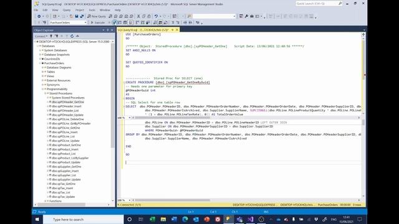Open the available databases dropdown PurchaseOrders

[68, 22]
